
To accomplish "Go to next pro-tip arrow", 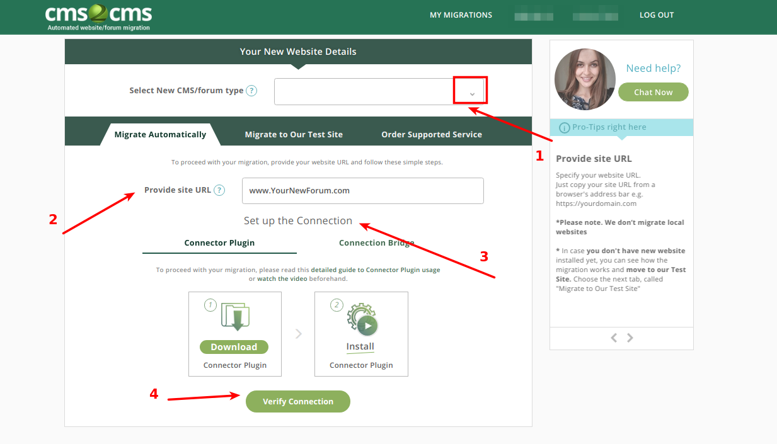I will (x=630, y=338).
